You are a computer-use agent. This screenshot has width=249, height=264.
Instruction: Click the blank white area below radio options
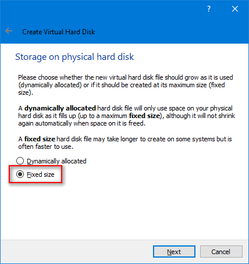124,209
